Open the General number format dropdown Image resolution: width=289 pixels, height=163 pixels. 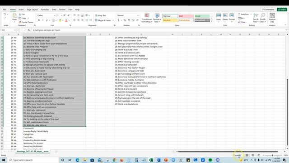[138, 15]
